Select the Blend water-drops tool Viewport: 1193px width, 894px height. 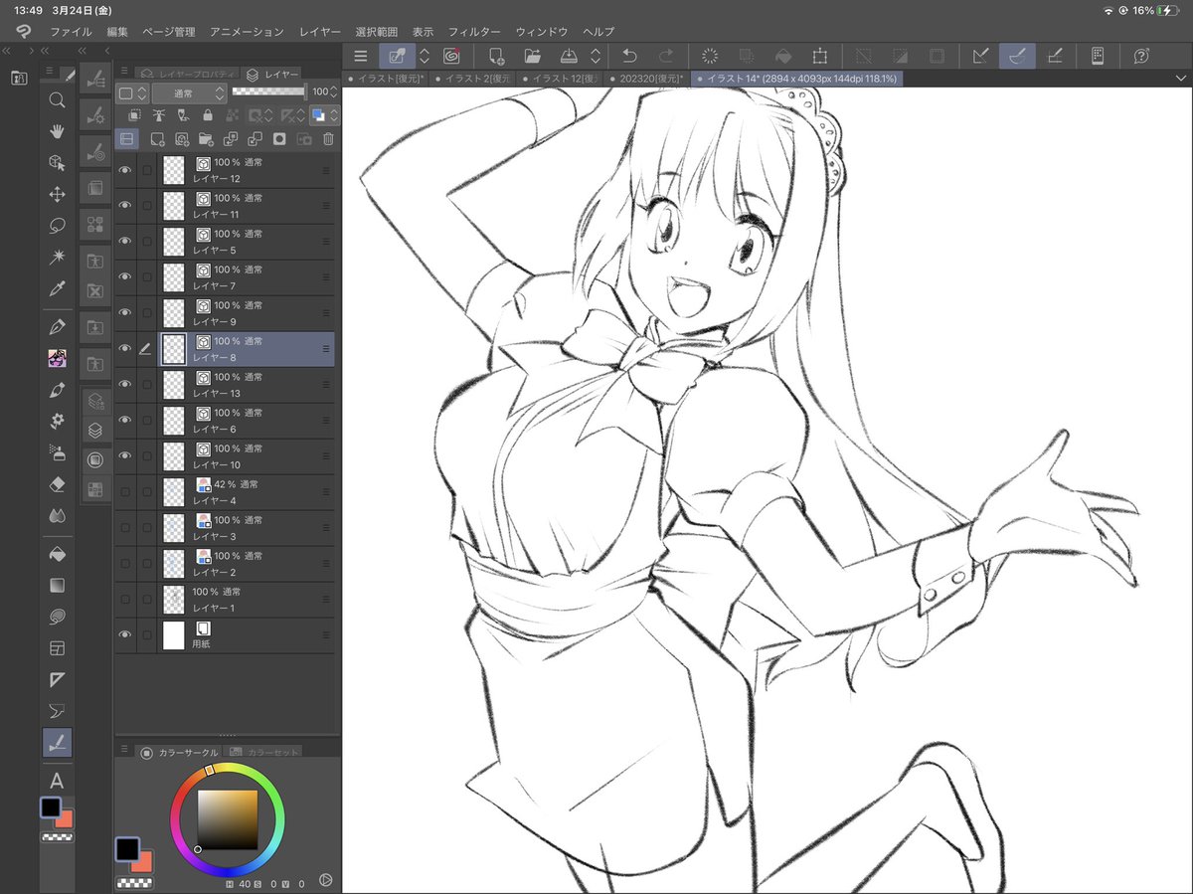57,517
